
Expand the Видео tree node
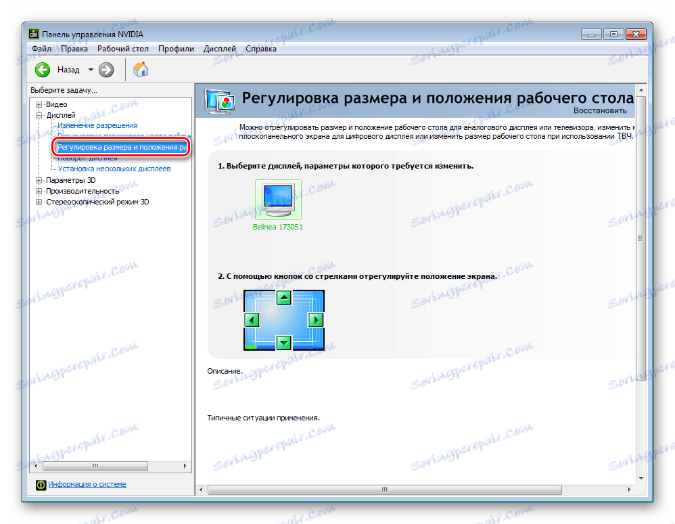[x=39, y=104]
